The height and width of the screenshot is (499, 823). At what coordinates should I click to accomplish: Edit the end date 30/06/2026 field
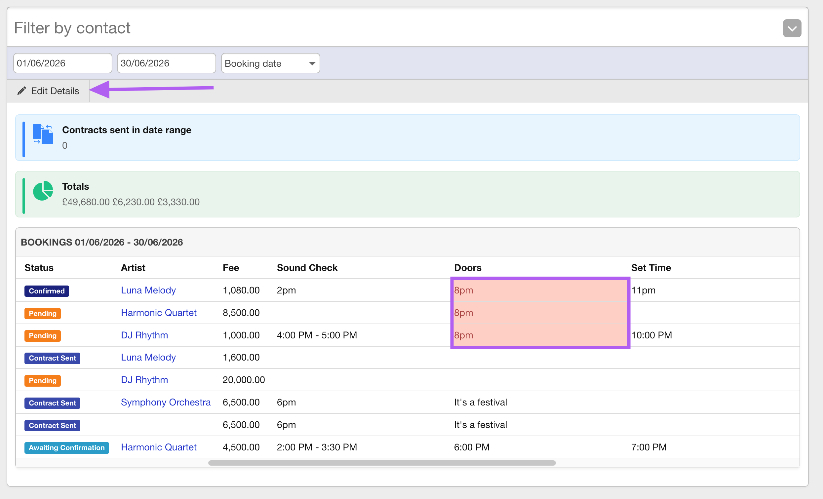tap(166, 63)
